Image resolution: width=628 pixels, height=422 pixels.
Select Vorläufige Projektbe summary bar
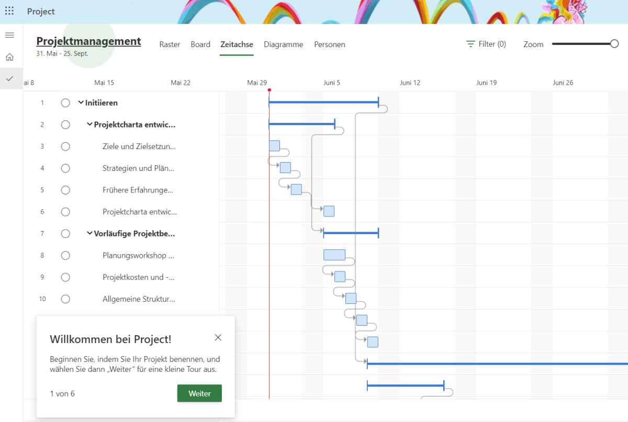[x=351, y=233]
